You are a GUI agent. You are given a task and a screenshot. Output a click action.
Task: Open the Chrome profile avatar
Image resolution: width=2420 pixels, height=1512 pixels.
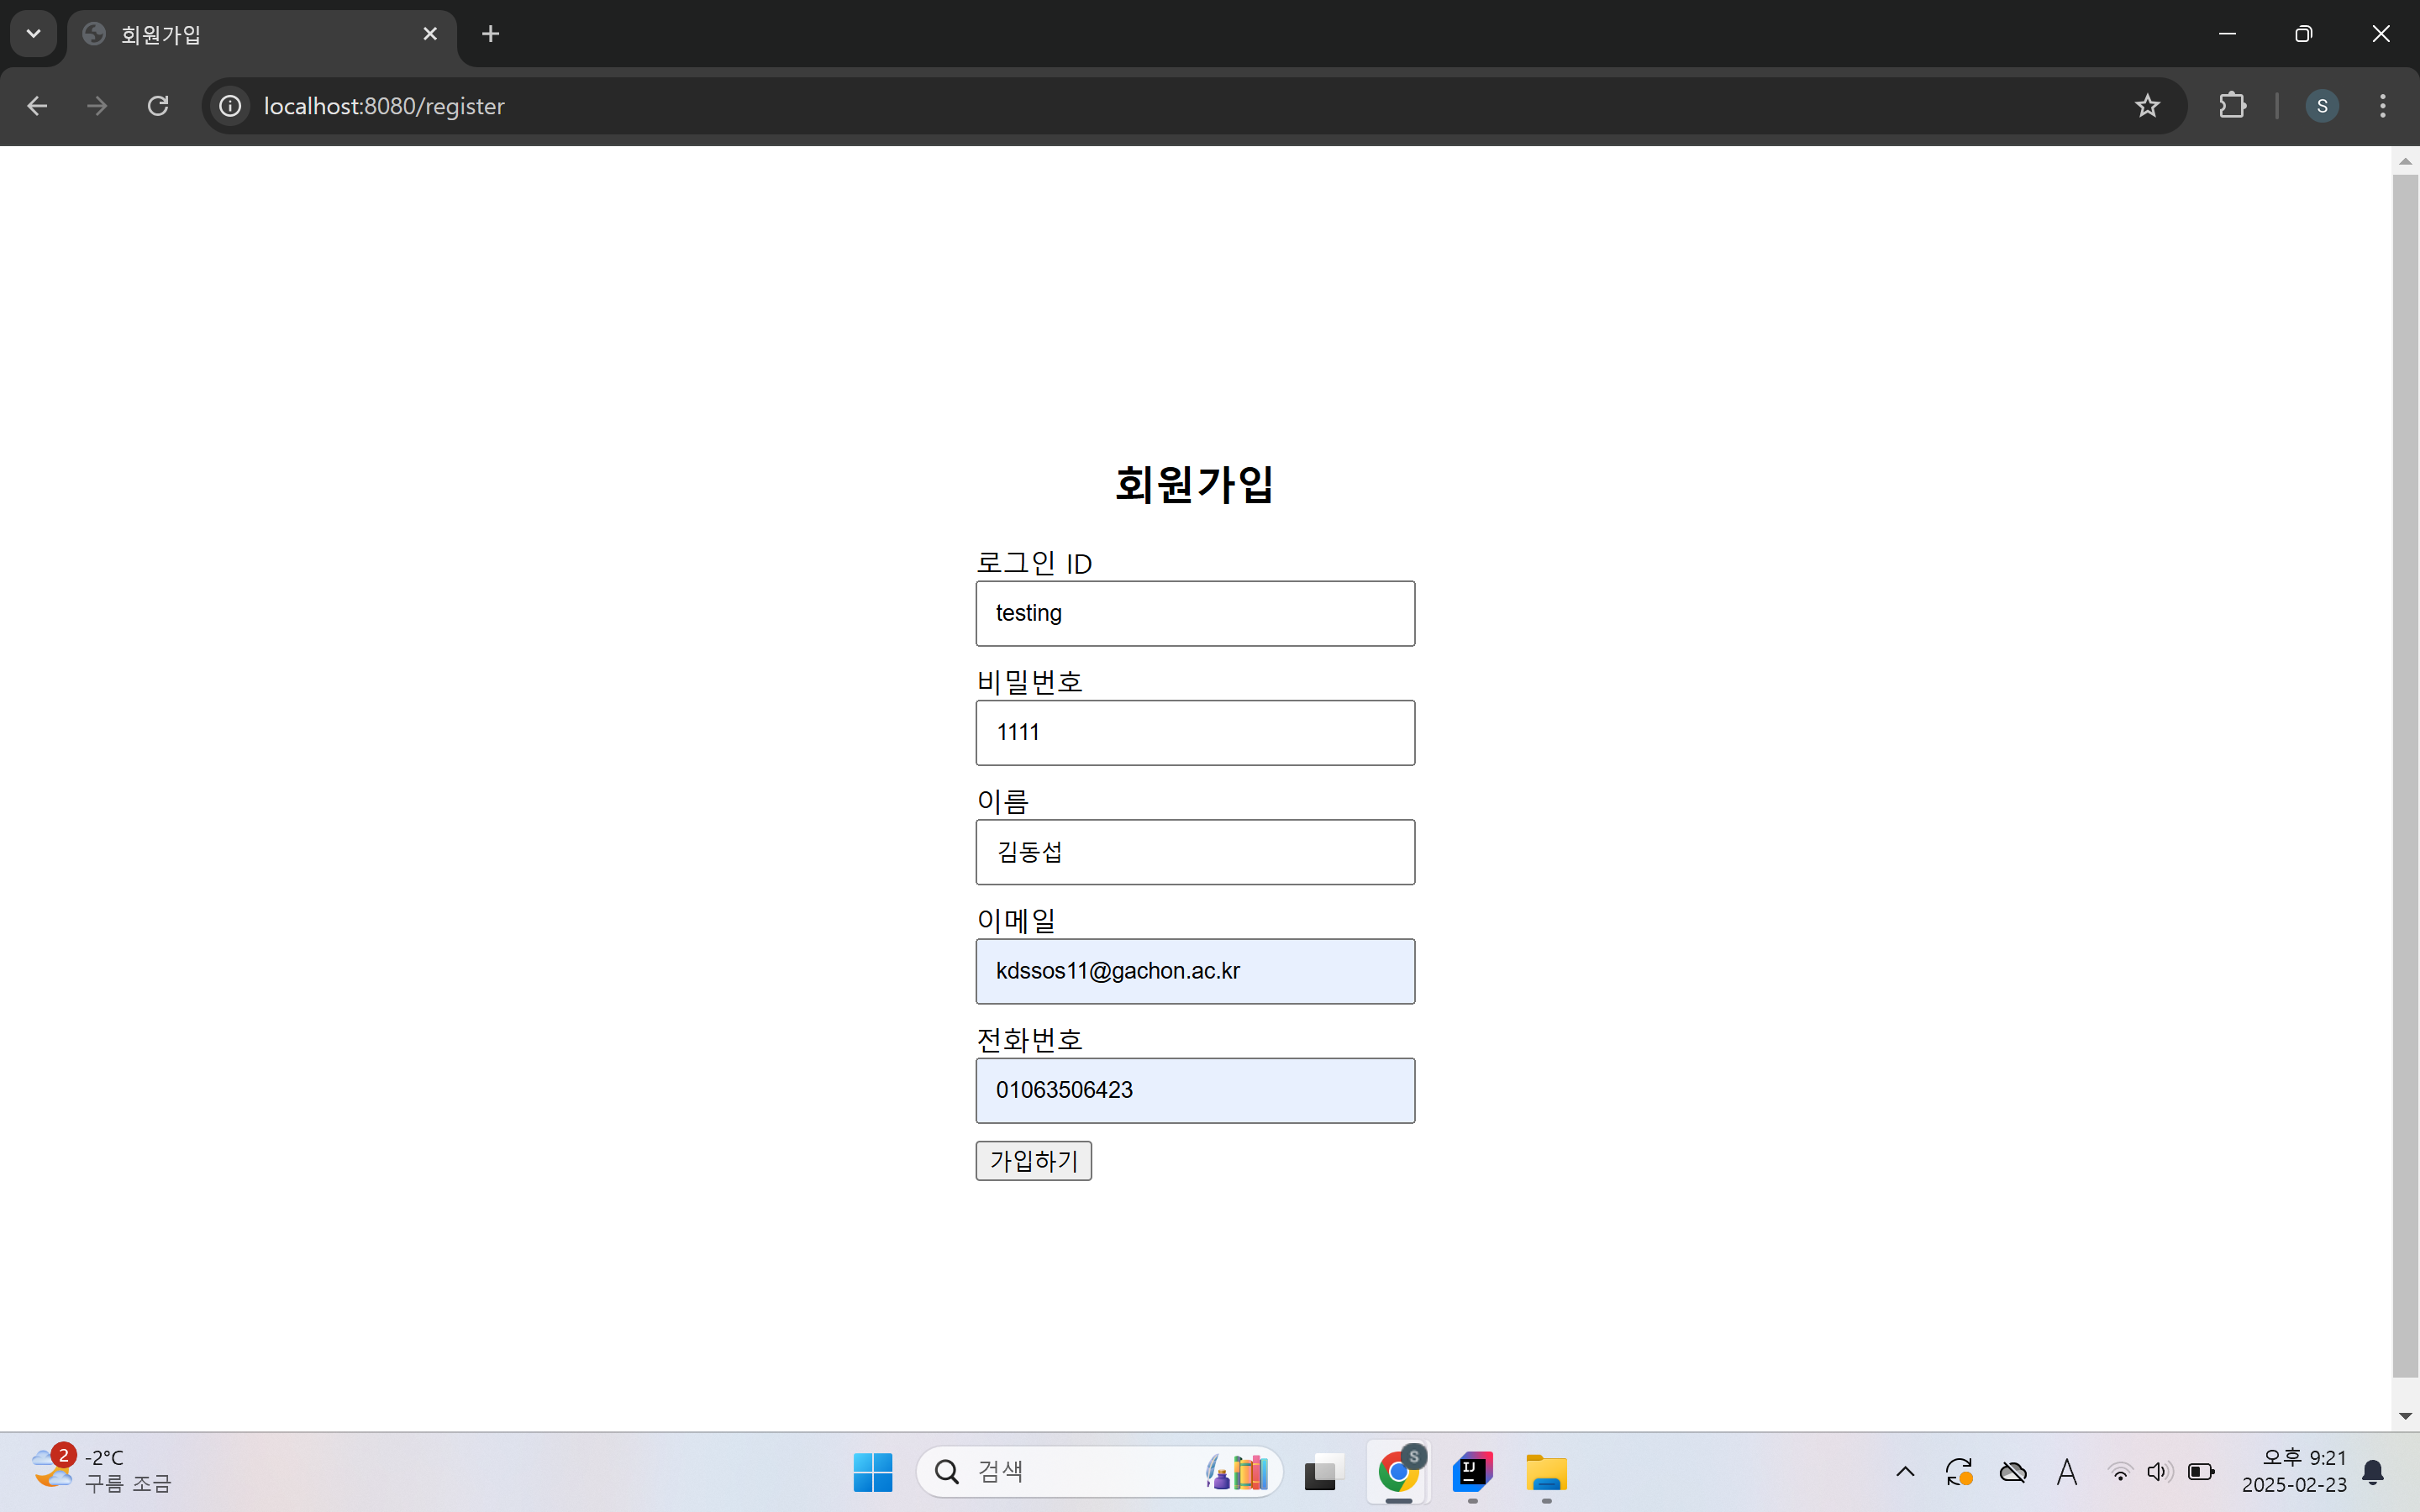pyautogui.click(x=2321, y=106)
